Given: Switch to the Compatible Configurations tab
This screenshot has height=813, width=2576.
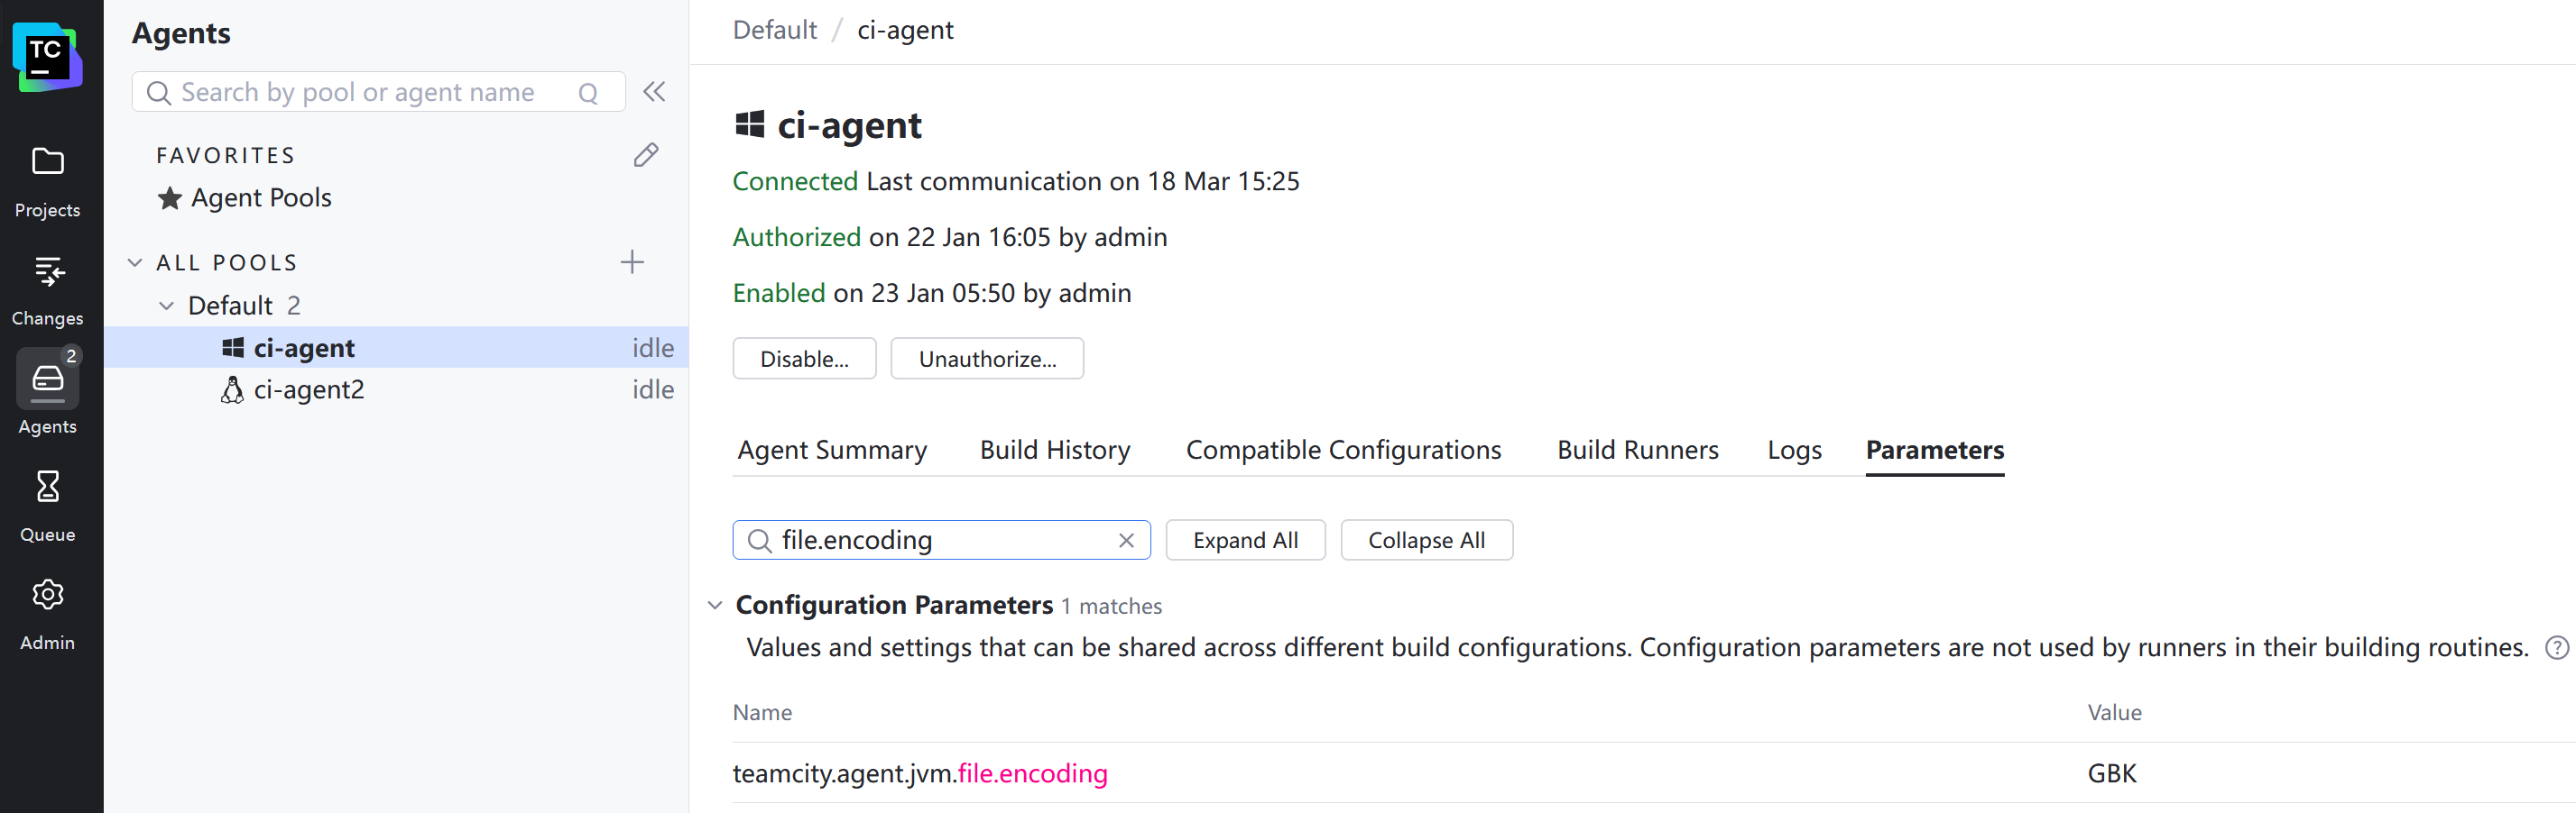Looking at the screenshot, I should tap(1343, 451).
